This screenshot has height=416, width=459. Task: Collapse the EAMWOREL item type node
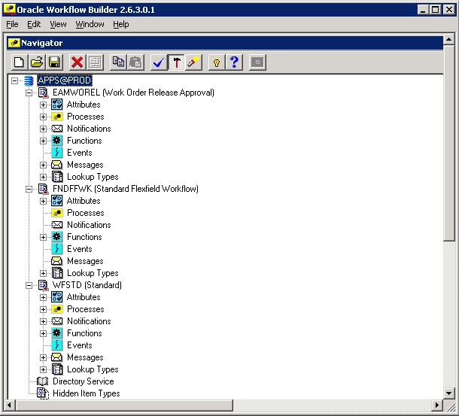pyautogui.click(x=29, y=93)
